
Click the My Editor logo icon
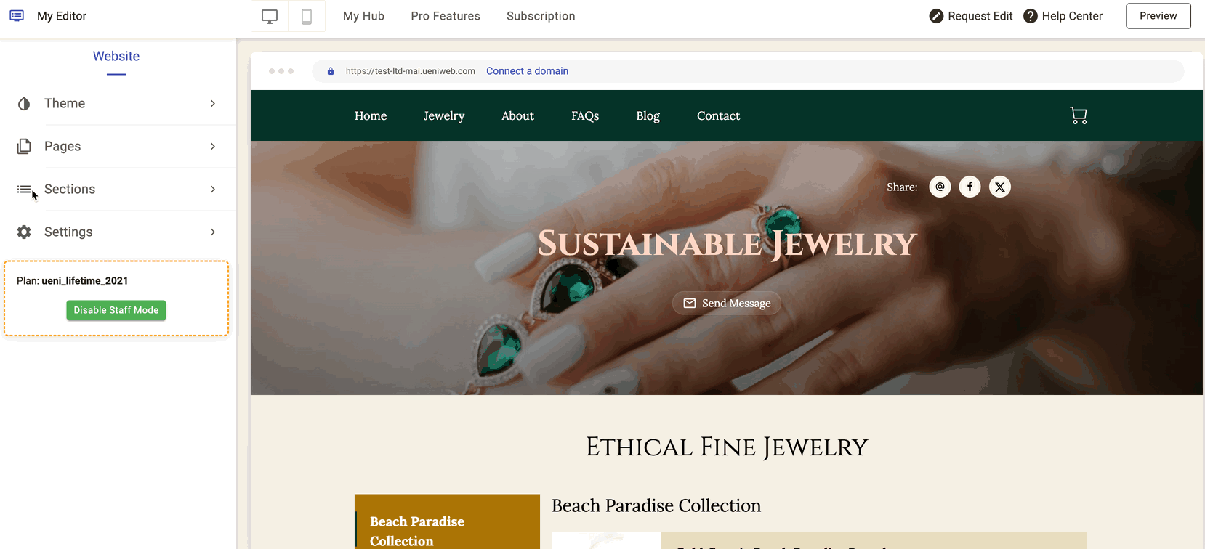coord(17,15)
